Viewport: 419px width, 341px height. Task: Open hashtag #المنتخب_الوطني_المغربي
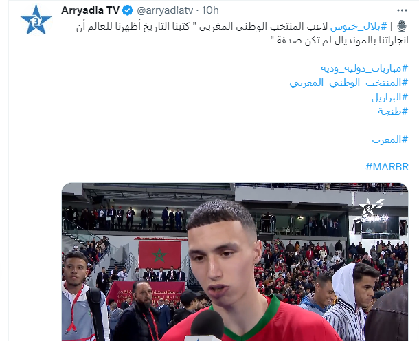(x=349, y=82)
